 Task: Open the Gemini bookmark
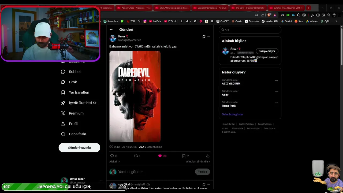point(286,21)
